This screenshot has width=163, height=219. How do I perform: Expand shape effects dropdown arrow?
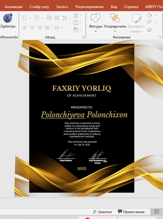[154, 30]
